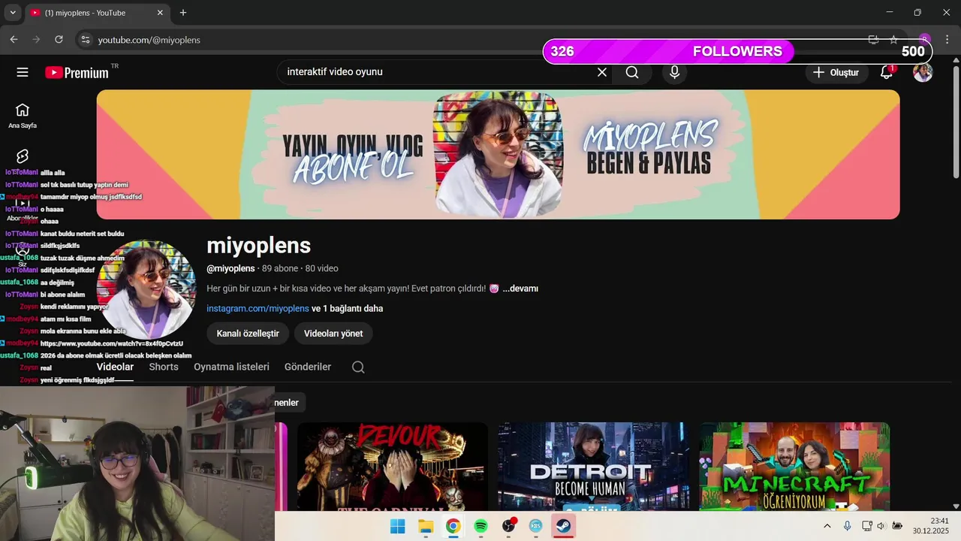Click the YouTube Premium logo
Screen dimensions: 961x541
click(77, 72)
